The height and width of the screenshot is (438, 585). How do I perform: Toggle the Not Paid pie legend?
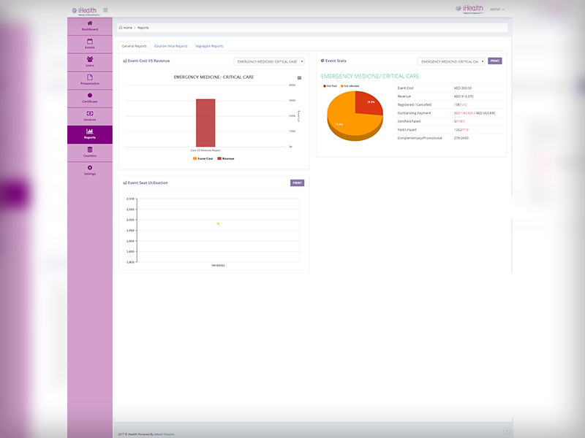[330, 86]
